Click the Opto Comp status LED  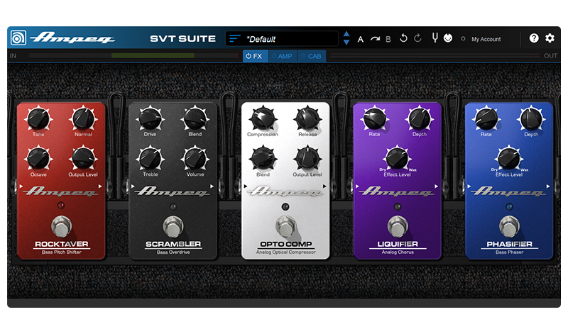(285, 206)
